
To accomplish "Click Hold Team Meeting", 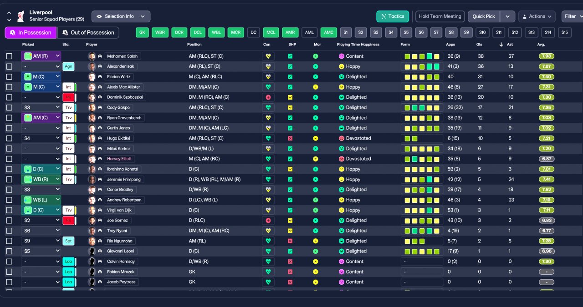I will 440,16.
